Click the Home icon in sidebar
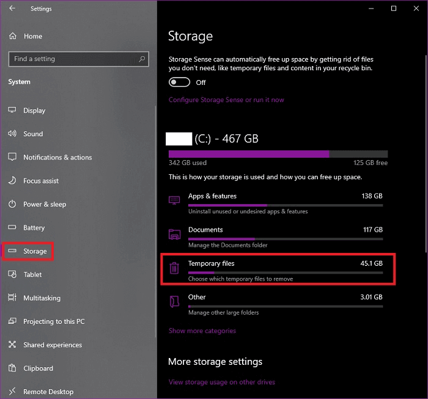The image size is (428, 399). [x=13, y=36]
